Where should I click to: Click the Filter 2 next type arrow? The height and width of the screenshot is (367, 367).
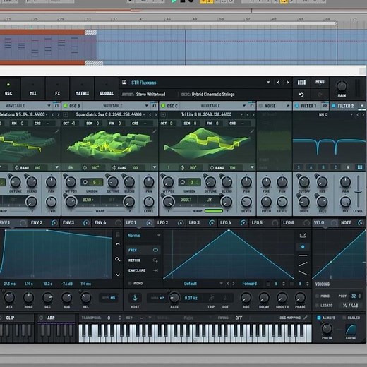point(363,115)
